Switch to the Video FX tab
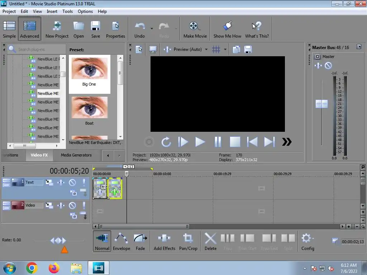This screenshot has height=275, width=367. pyautogui.click(x=39, y=155)
